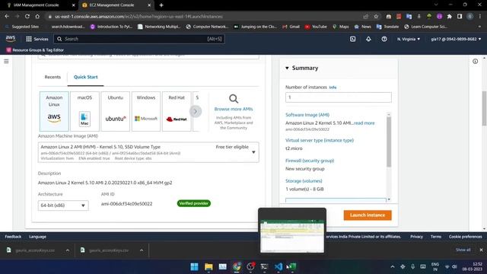Click the Launch instance button
Viewport: 487px width, 274px height.
pyautogui.click(x=368, y=215)
